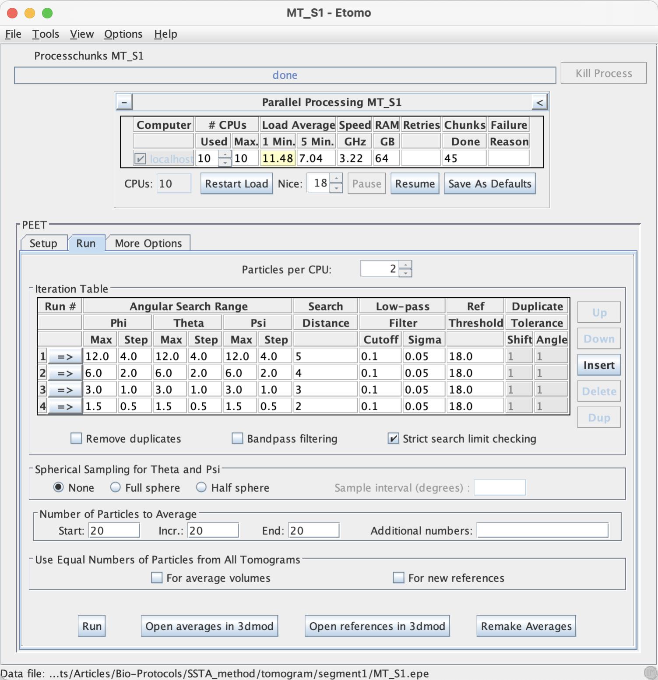Enable Remove duplicates checkbox
The image size is (658, 680).
click(76, 438)
